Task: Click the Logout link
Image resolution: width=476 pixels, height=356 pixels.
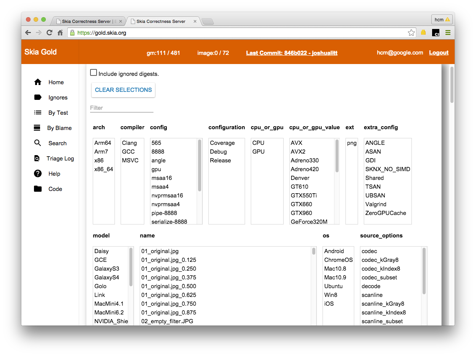Action: 439,53
